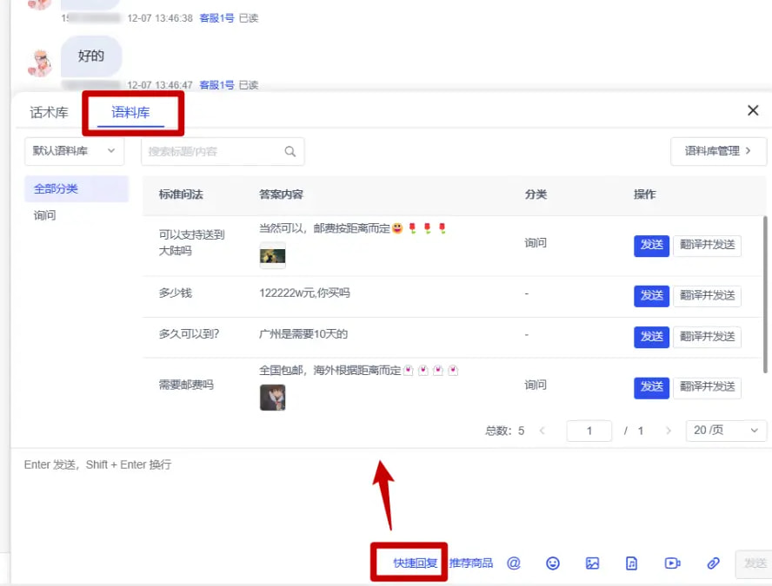Send the 需要邮费吗 answer
The image size is (772, 586).
(x=651, y=387)
